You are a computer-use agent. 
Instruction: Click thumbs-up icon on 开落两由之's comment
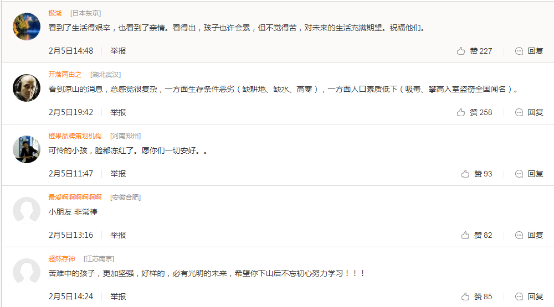coord(461,113)
